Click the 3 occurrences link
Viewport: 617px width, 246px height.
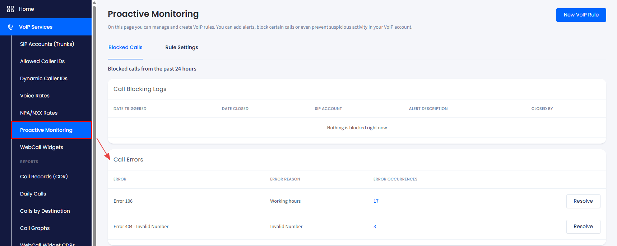(375, 227)
